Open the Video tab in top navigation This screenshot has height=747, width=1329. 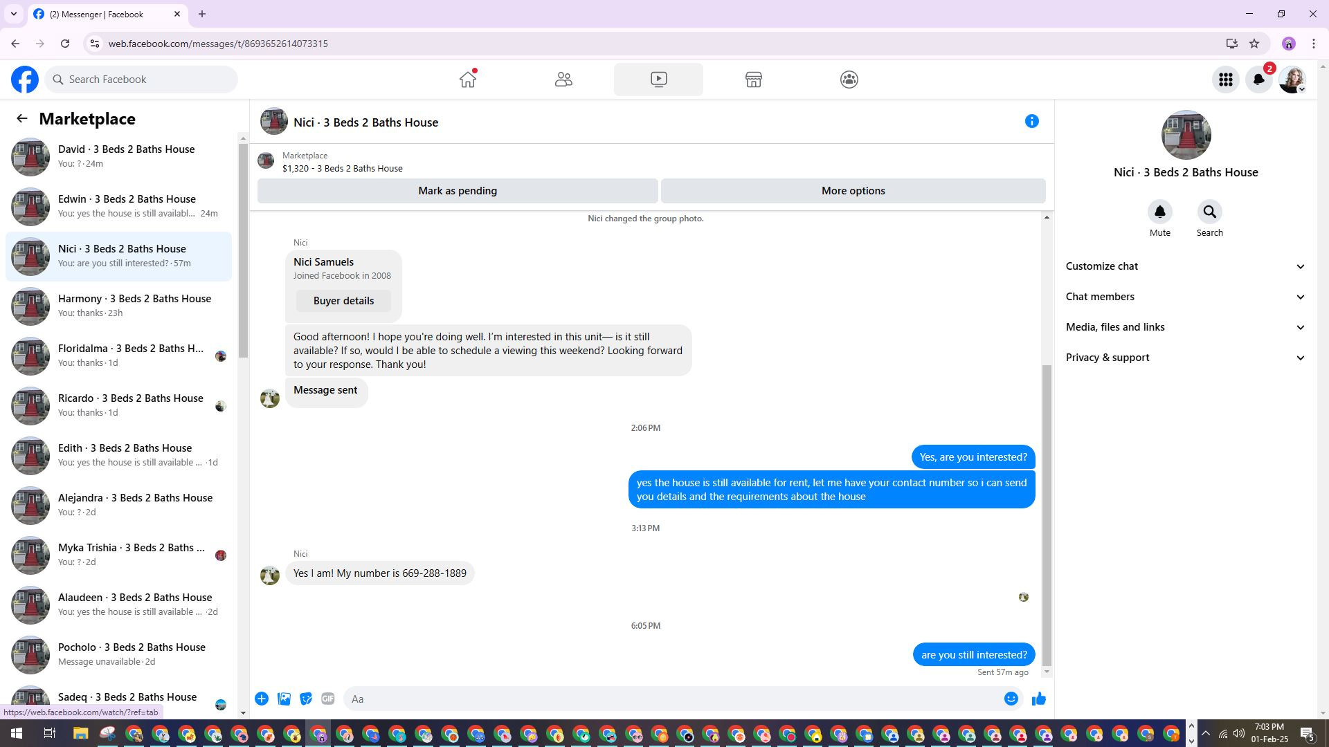pyautogui.click(x=658, y=80)
